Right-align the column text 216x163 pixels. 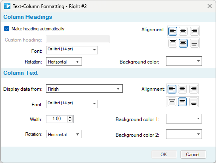194,89
